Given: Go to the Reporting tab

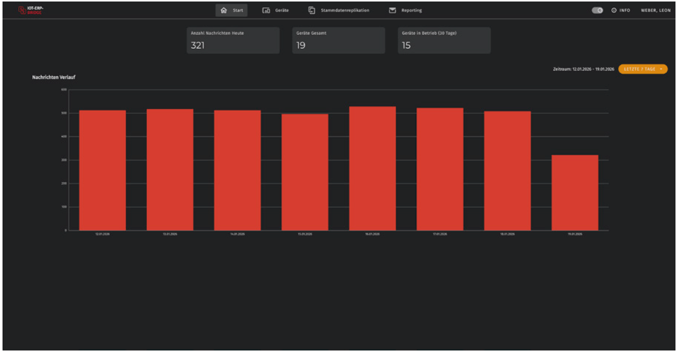Looking at the screenshot, I should tap(412, 11).
